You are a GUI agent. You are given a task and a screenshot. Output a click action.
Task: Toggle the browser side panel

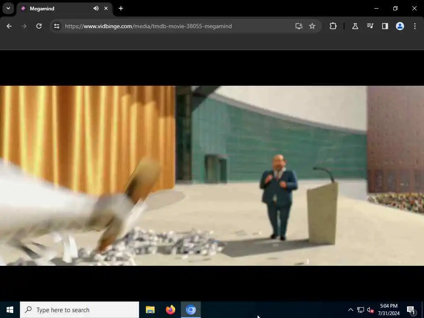tap(385, 26)
